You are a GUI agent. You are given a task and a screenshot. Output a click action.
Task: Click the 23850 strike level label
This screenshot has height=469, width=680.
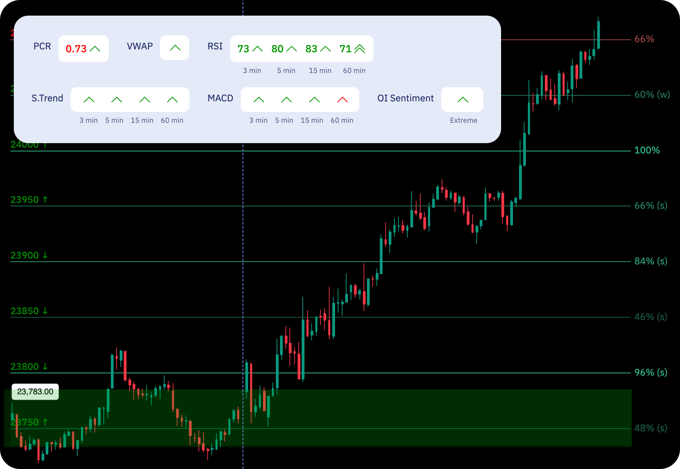point(29,311)
